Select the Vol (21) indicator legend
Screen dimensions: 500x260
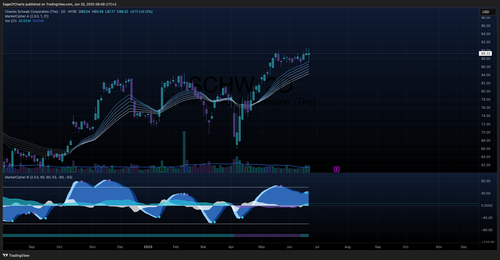(11, 21)
